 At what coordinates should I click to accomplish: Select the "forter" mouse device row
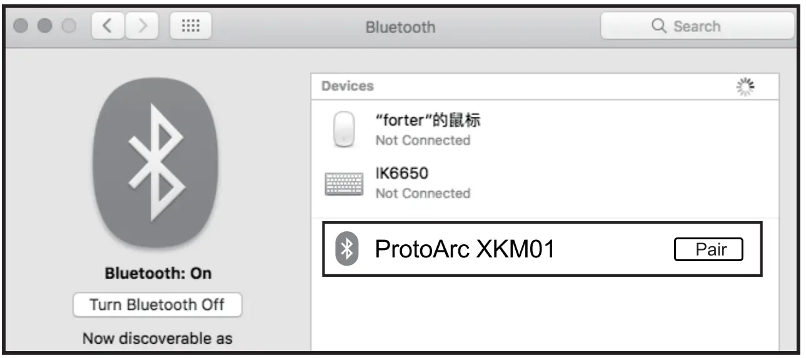429,129
